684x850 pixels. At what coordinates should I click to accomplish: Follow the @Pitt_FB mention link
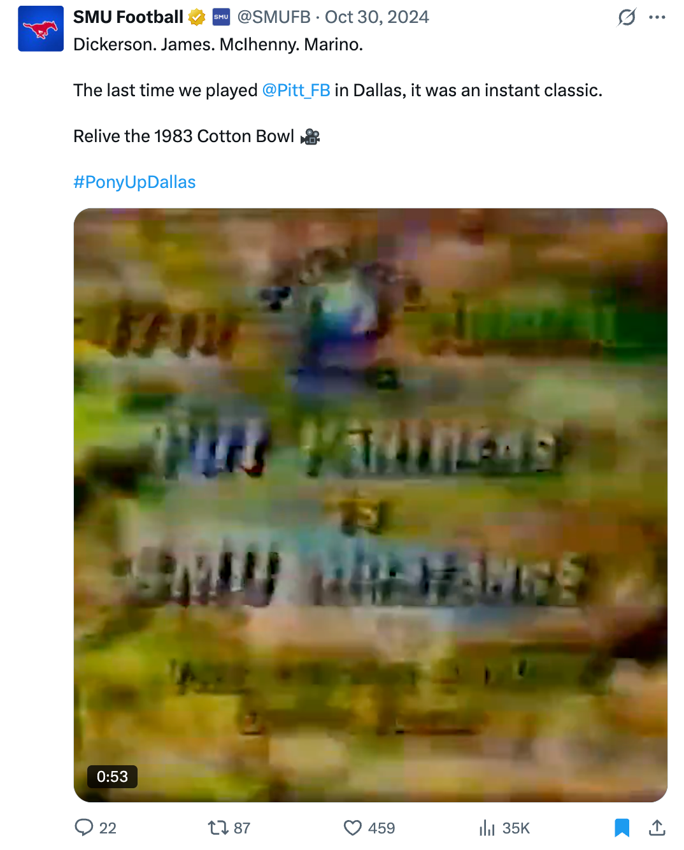(x=296, y=90)
